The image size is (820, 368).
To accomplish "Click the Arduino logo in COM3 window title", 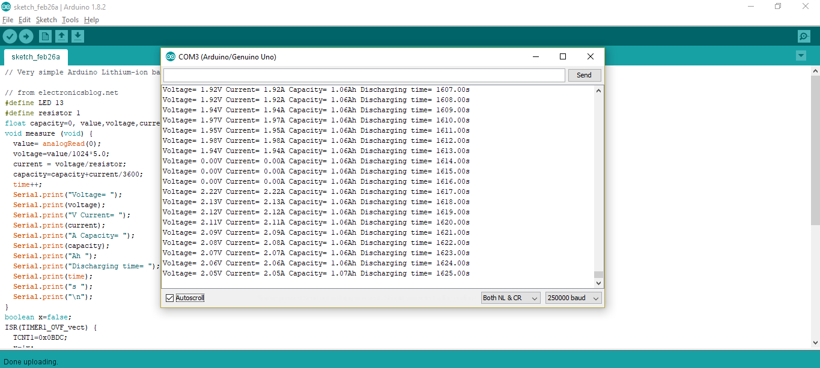I will 171,56.
